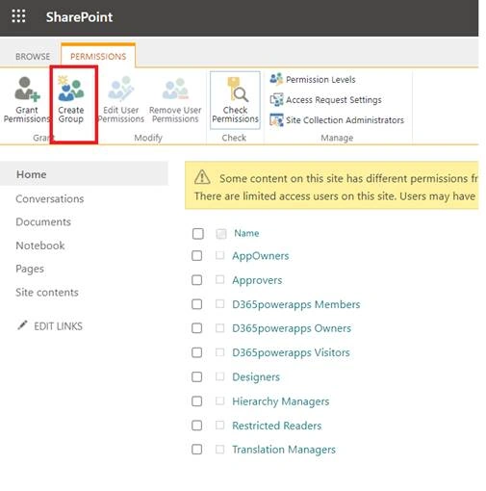Check the Designers group checkbox
This screenshot has height=491, width=486.
pyautogui.click(x=196, y=376)
